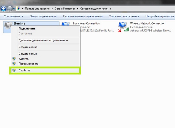Select the Beeline connection name
Viewport: 175px width, 128px height.
pos(20,24)
